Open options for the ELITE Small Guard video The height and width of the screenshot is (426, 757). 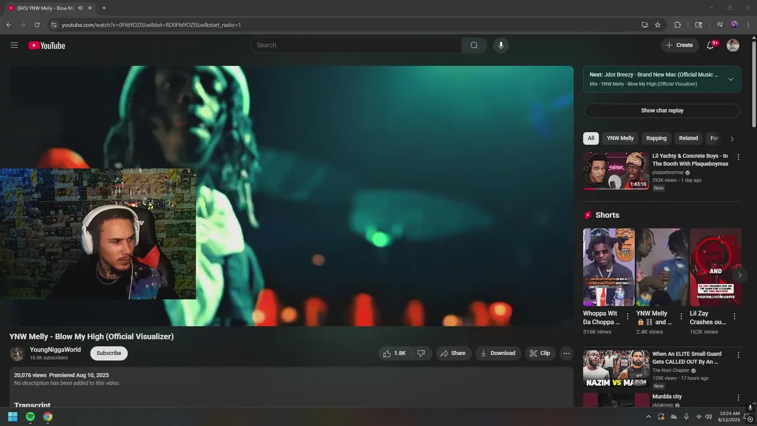point(738,355)
